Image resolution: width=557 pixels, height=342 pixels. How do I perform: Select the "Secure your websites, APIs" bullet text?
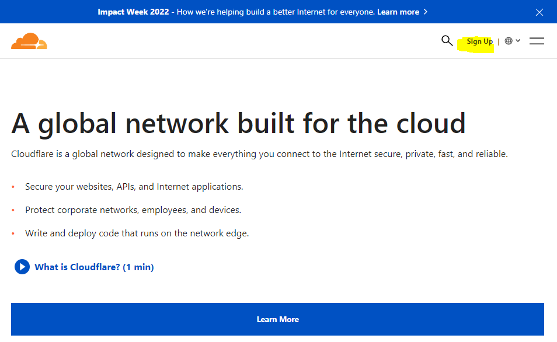click(x=134, y=187)
